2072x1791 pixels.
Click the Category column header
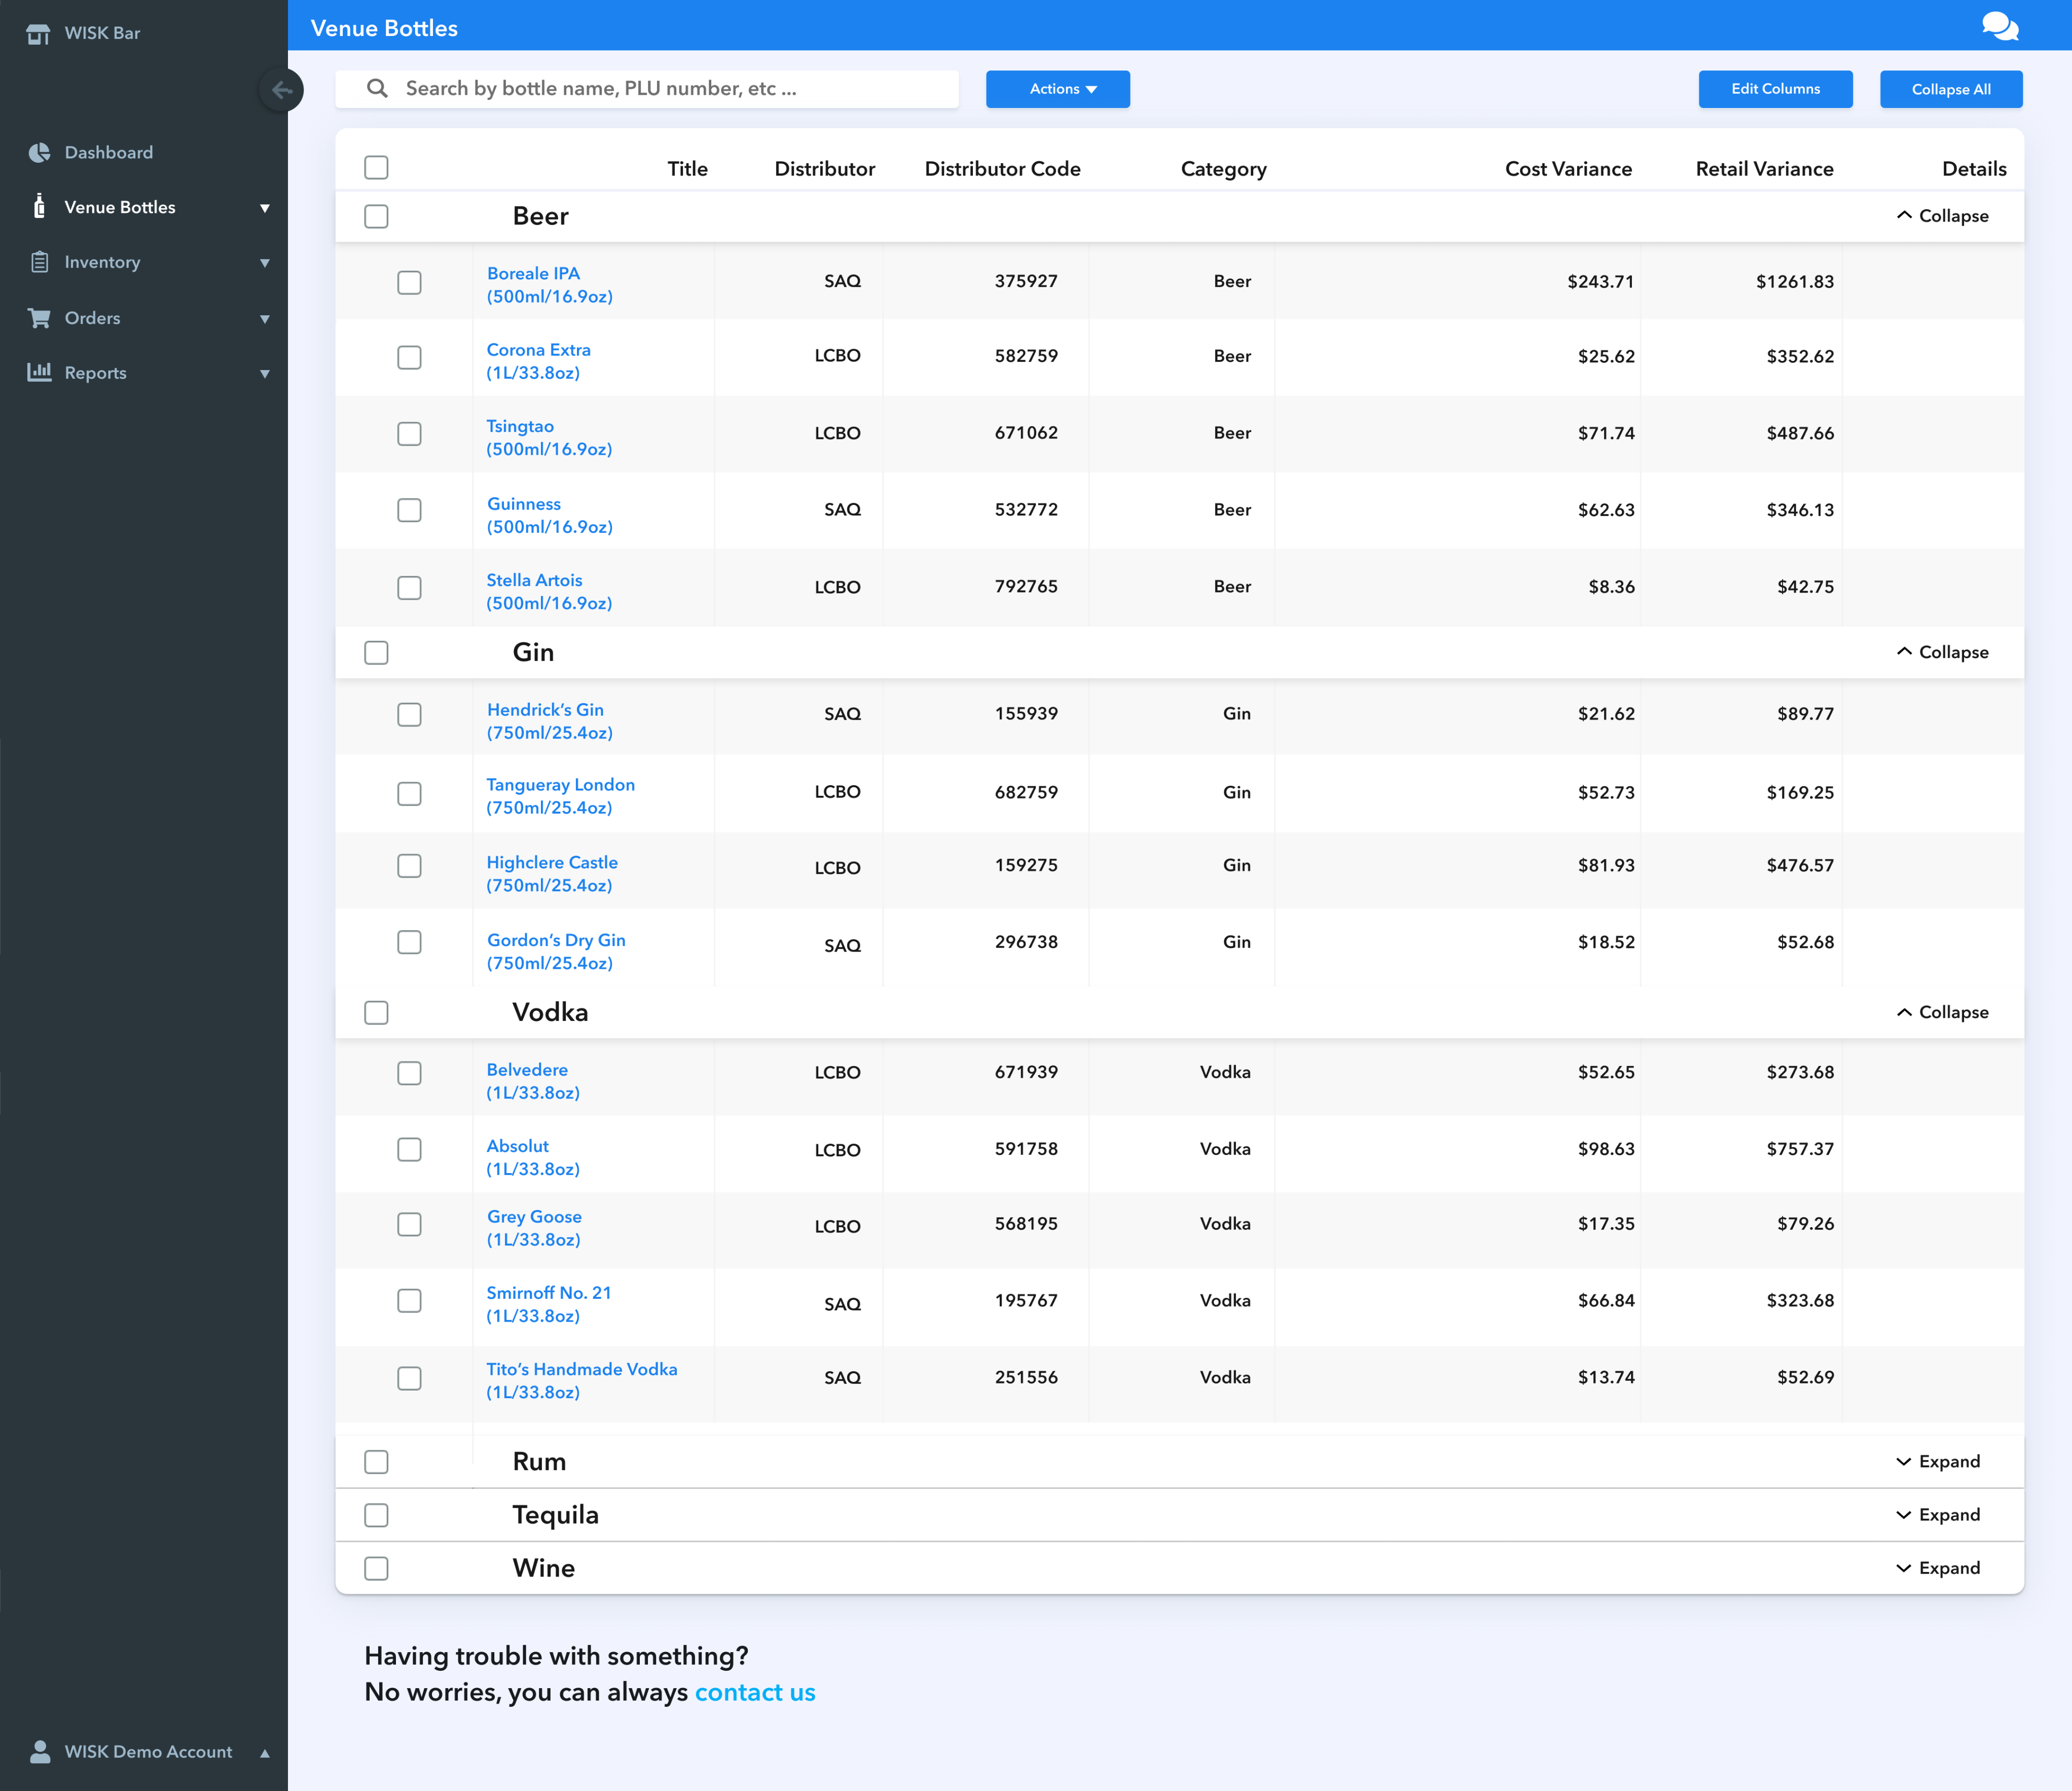1223,170
